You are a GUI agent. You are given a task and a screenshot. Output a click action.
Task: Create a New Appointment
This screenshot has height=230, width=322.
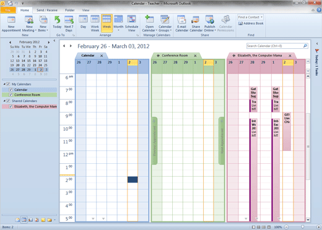click(11, 24)
